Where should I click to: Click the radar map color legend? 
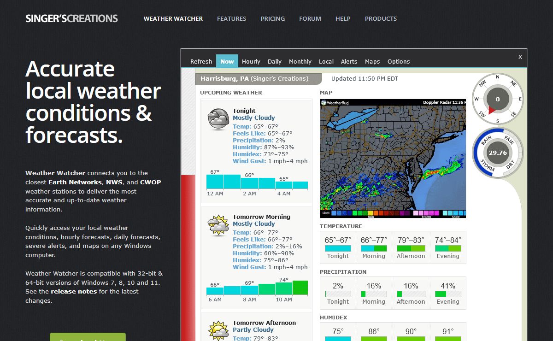[393, 213]
